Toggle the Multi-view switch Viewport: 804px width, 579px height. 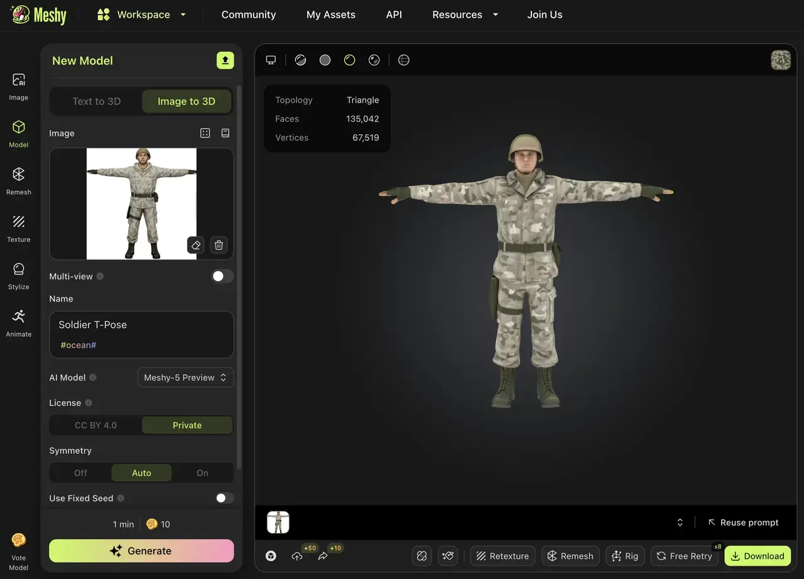[x=222, y=276]
